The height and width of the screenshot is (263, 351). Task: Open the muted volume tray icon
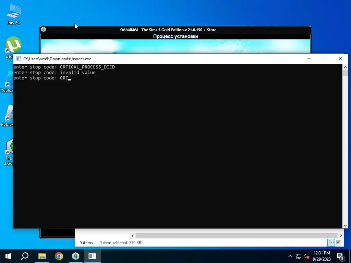pos(306,256)
